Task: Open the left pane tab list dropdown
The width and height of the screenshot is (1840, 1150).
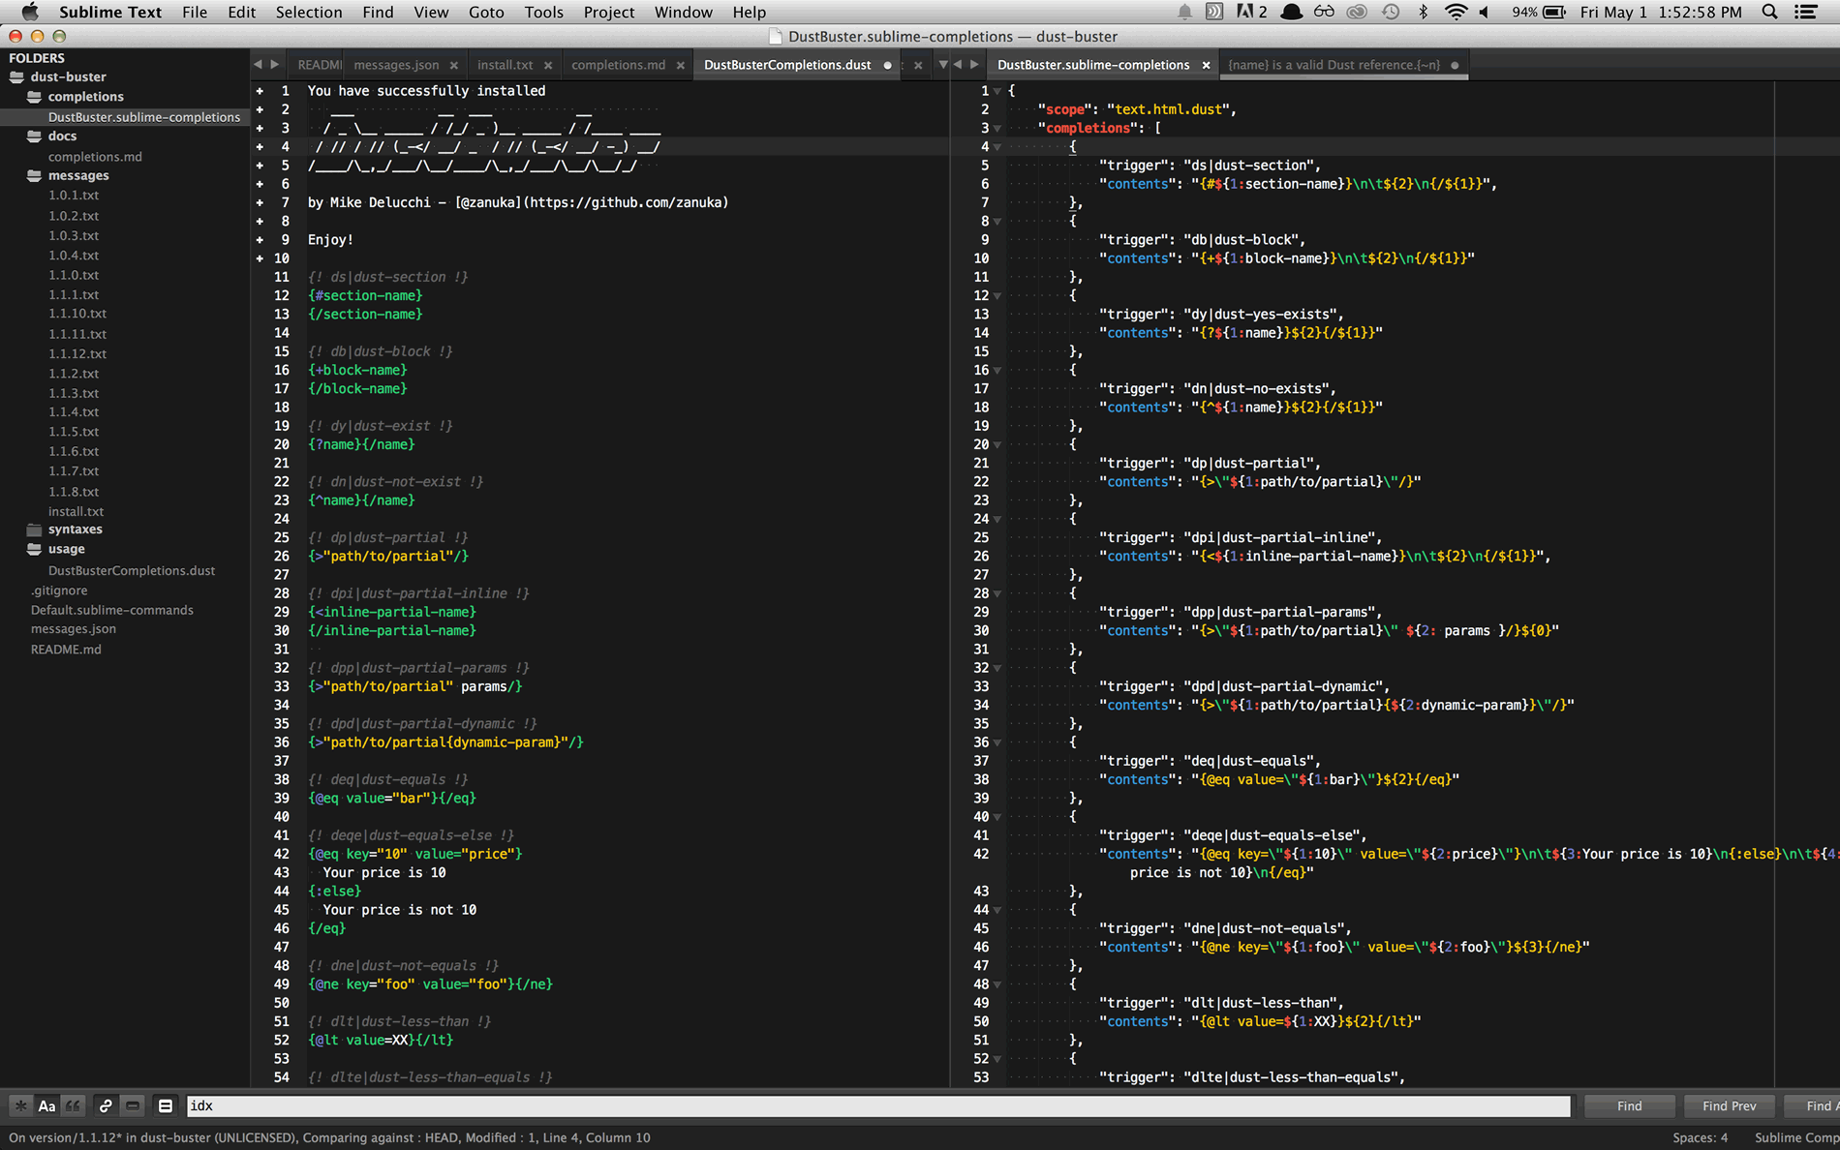Action: click(942, 65)
